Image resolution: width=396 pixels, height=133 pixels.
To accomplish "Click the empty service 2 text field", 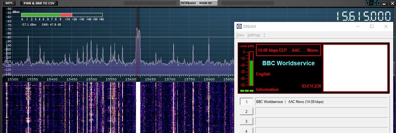I will click(x=321, y=112).
